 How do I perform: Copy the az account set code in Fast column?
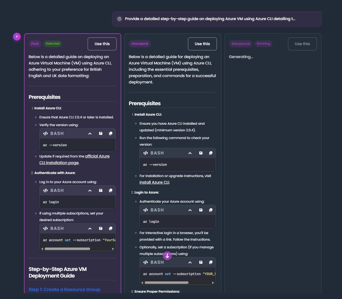(x=111, y=229)
